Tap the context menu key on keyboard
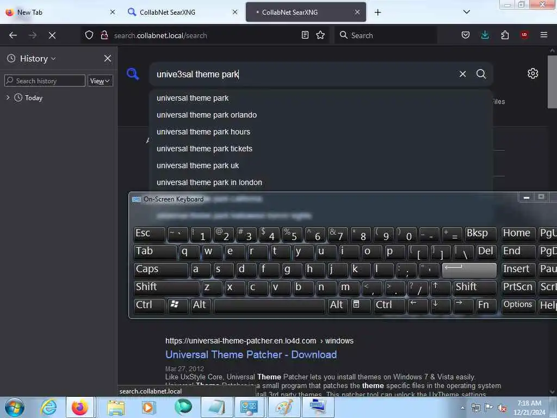Image resolution: width=557 pixels, height=418 pixels. pos(361,306)
